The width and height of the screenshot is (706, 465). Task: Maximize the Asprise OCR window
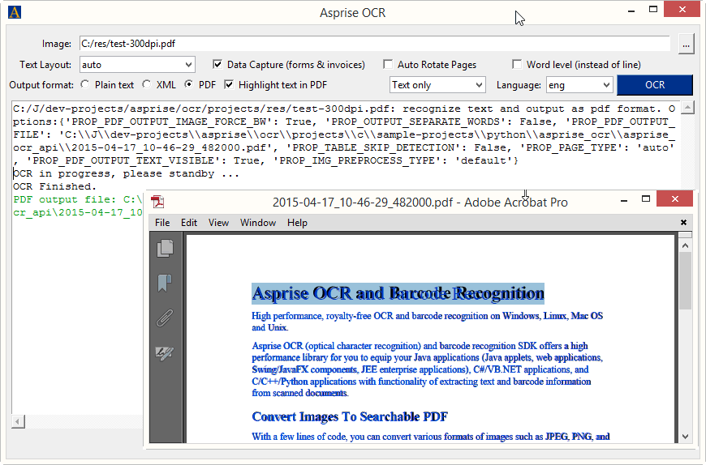[653, 10]
